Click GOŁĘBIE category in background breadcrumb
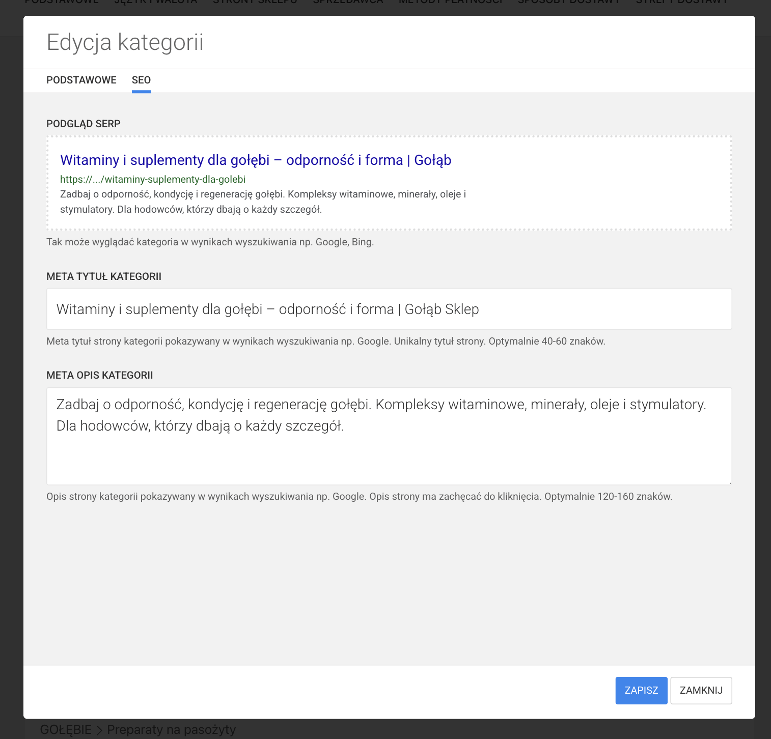Screen dimensions: 771x739 [66, 729]
